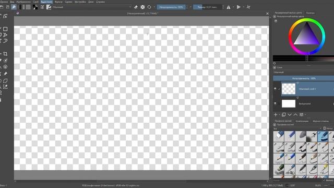
Task: Open the Изображение menu
Action: point(23,2)
